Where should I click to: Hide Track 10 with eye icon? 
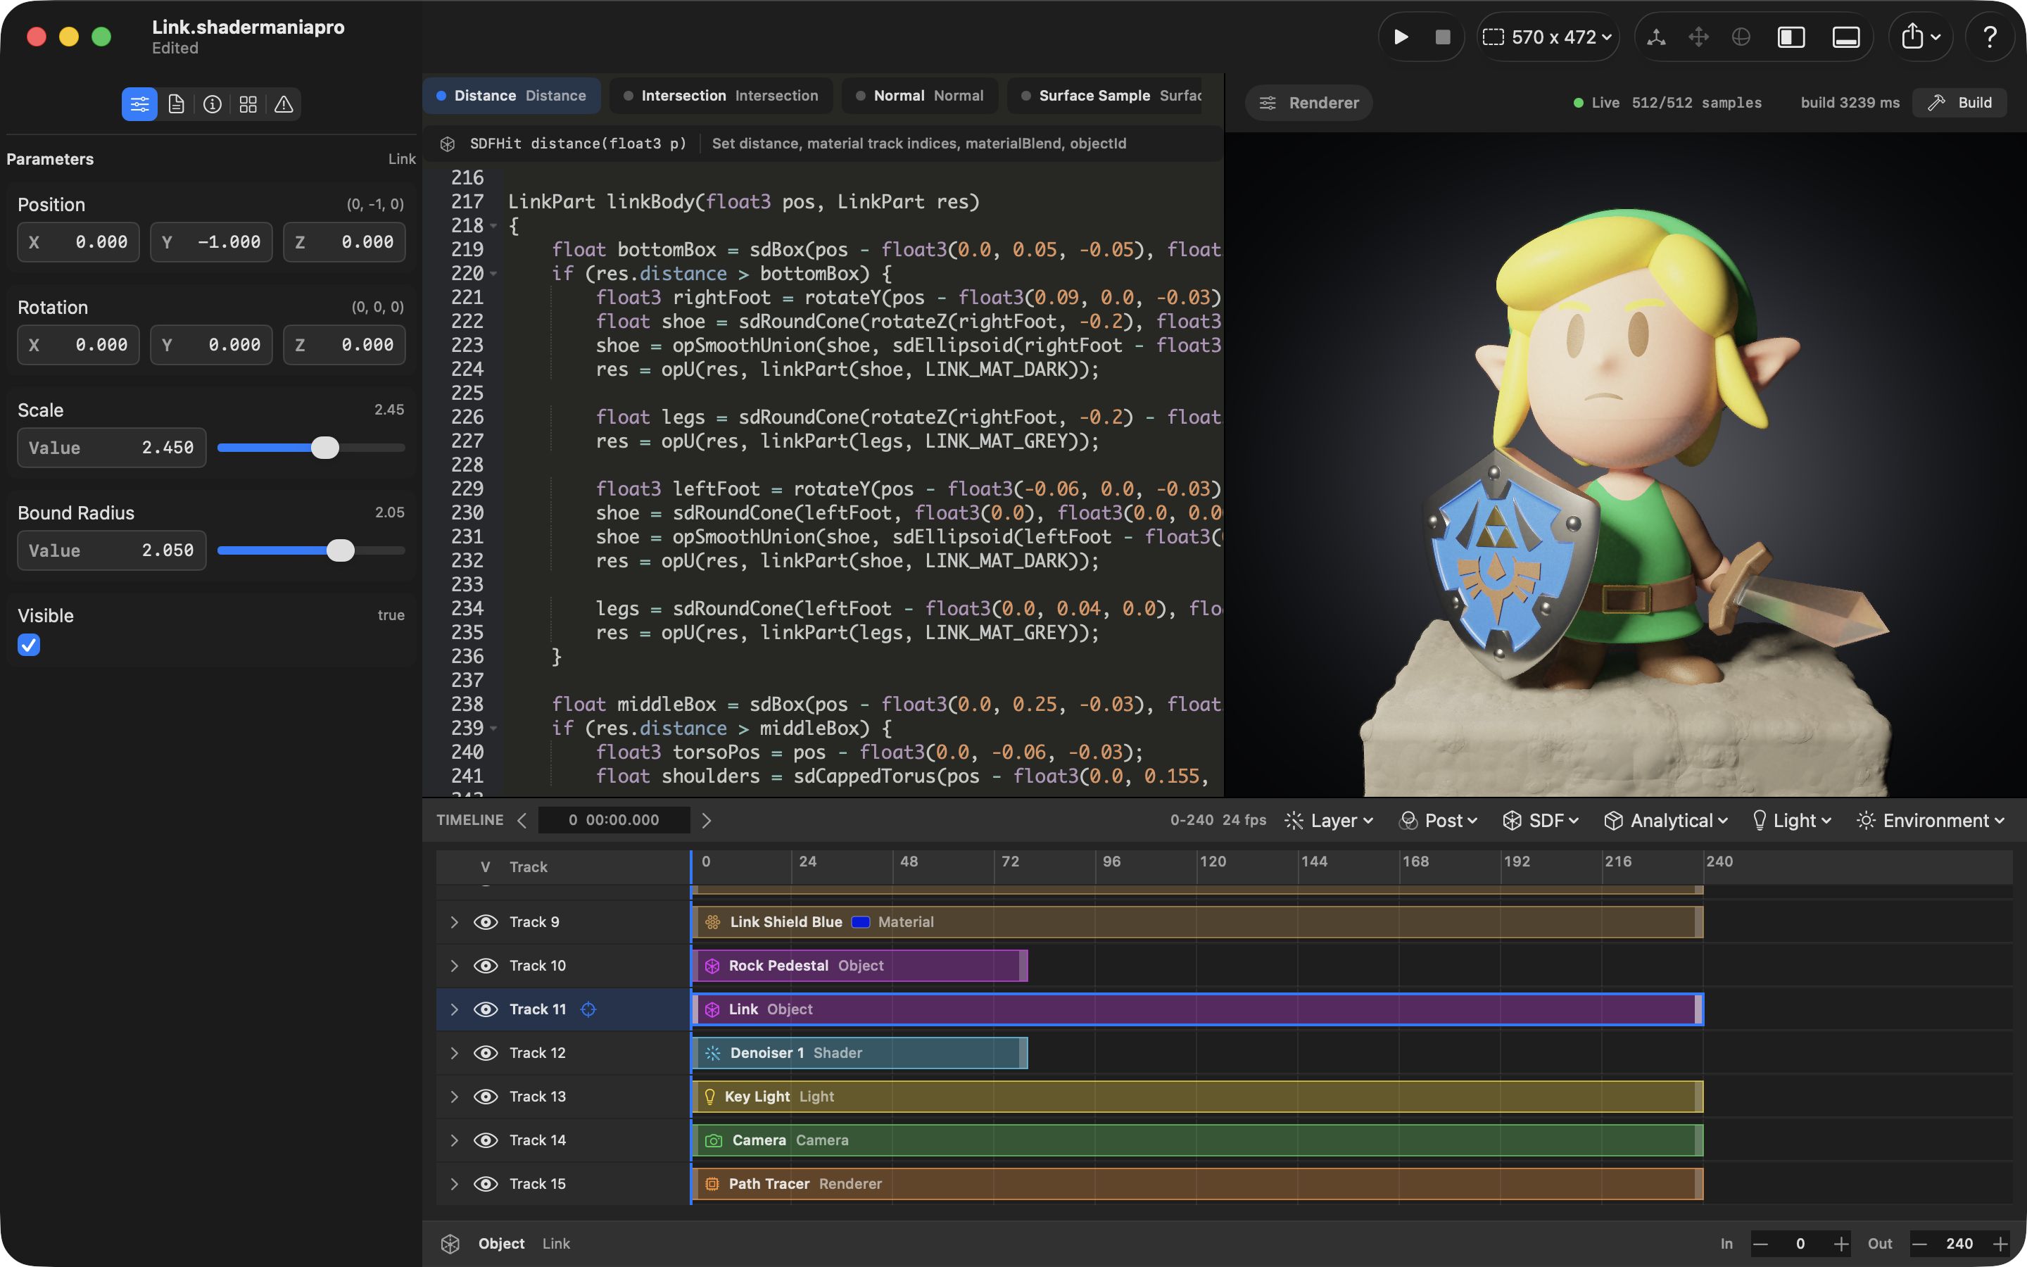pos(486,965)
